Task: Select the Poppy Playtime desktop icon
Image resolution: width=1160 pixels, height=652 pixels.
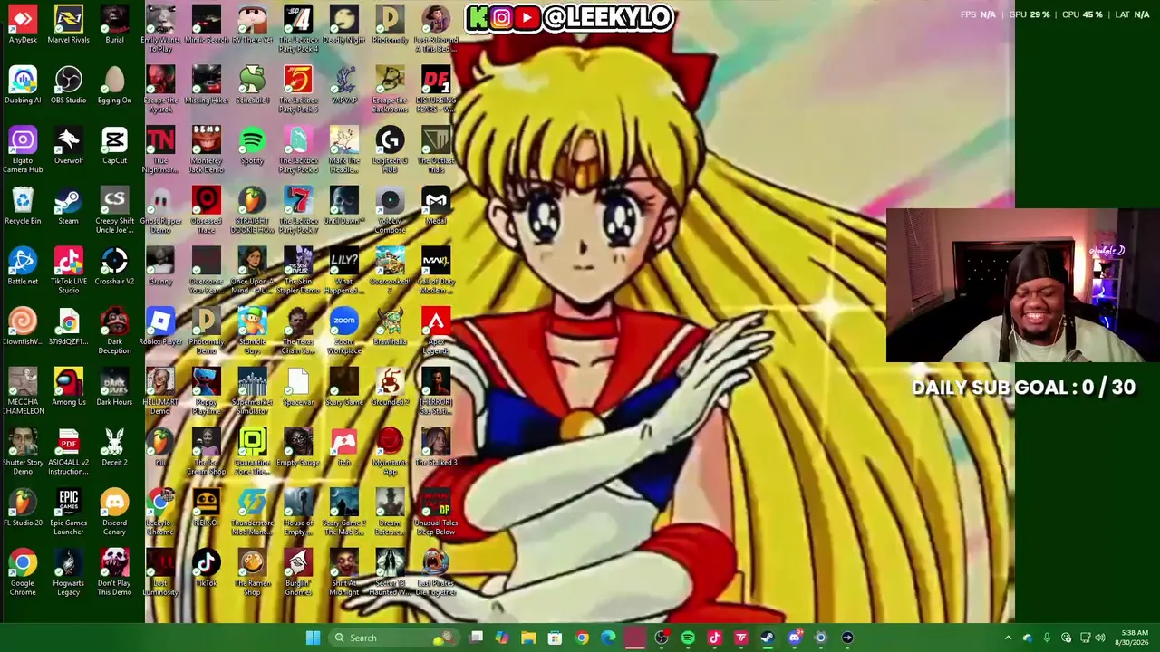Action: click(207, 391)
